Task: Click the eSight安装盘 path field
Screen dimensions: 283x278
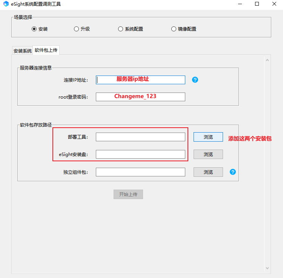Action: click(140, 154)
